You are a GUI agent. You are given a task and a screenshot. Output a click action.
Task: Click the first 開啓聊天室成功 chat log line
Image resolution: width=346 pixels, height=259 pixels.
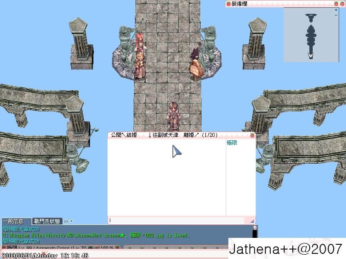tap(21, 229)
